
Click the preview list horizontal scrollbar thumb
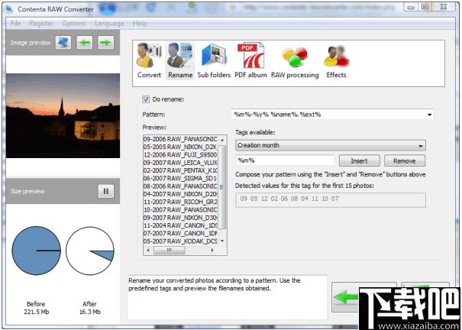(170, 250)
